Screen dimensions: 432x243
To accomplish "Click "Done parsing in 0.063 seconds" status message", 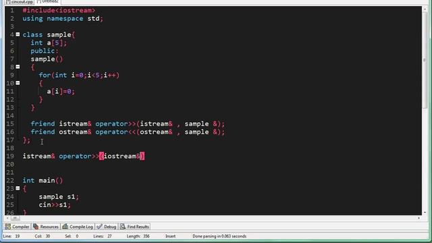I will (219, 236).
